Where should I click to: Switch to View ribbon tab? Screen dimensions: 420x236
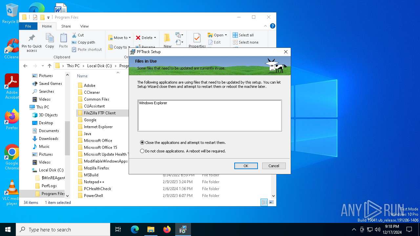[84, 26]
